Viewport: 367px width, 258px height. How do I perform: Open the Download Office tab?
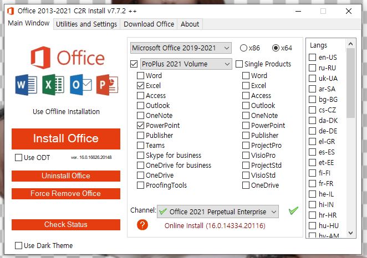coord(149,24)
